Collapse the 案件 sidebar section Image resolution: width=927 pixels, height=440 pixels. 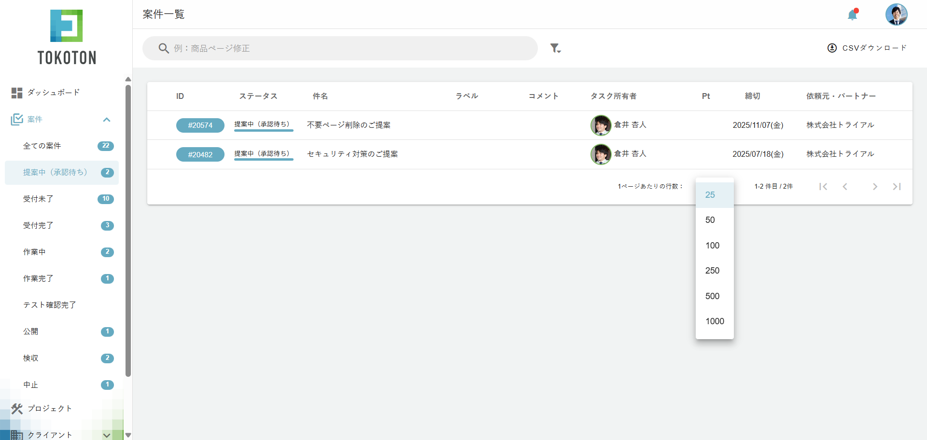(107, 120)
